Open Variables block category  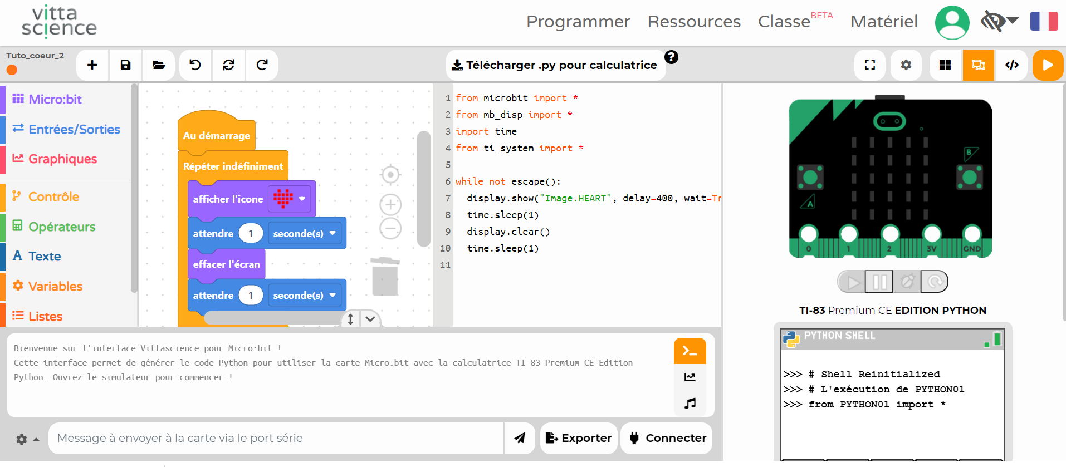coord(66,286)
